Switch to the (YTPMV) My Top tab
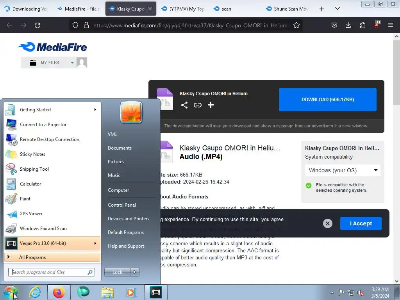 tap(183, 9)
